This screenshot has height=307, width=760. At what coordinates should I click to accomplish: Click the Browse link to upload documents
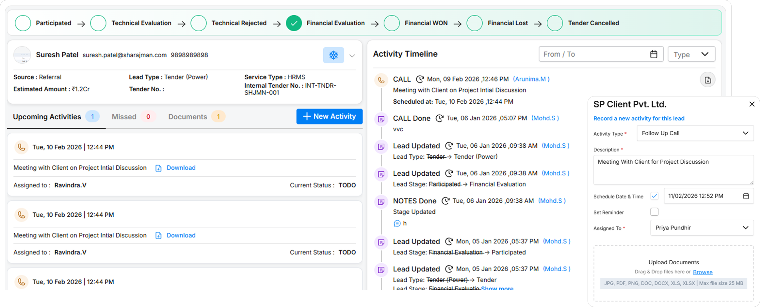[x=703, y=272]
